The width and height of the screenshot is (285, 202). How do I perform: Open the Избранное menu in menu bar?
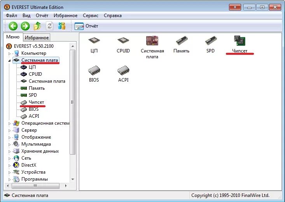[66, 16]
